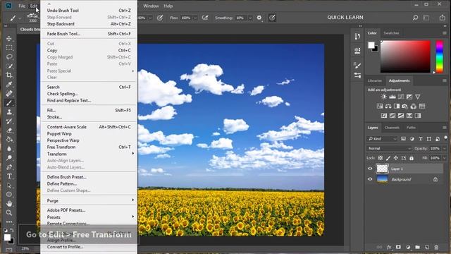Add a Hue/Saturation adjustment
Viewport: 451px width, 254px height.
coord(380,107)
